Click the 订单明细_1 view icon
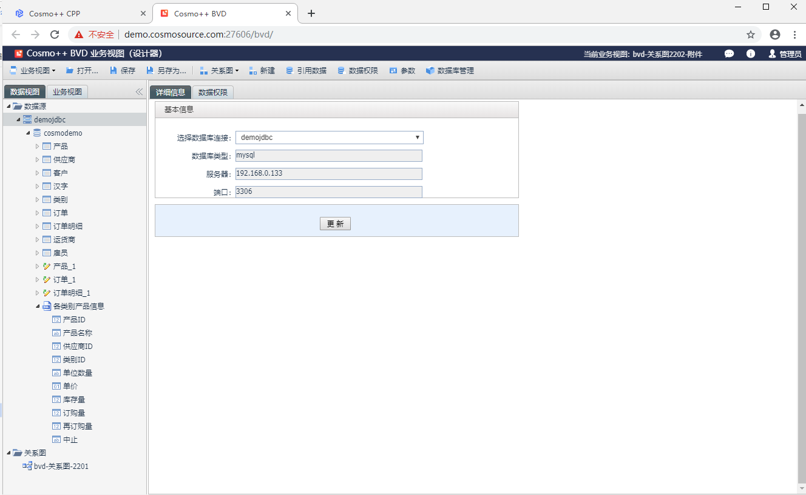This screenshot has width=806, height=495. [x=47, y=293]
